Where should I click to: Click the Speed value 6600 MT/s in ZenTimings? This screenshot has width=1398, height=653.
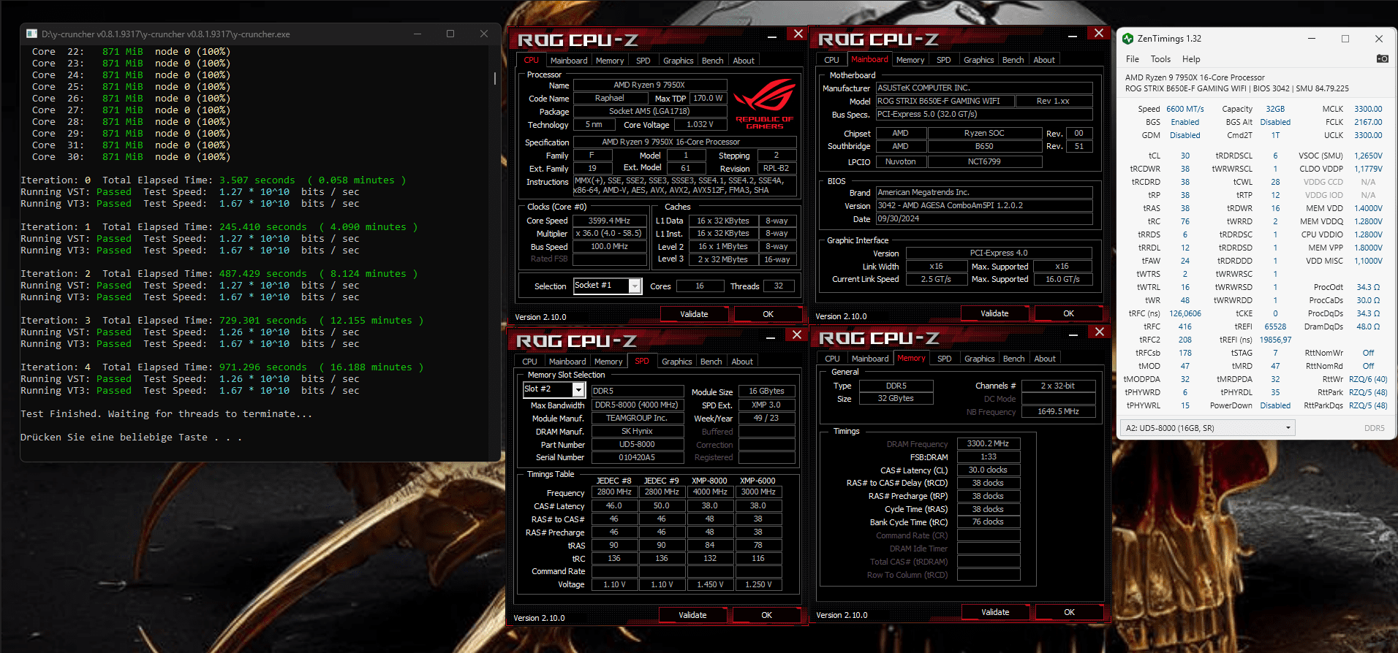click(1184, 109)
